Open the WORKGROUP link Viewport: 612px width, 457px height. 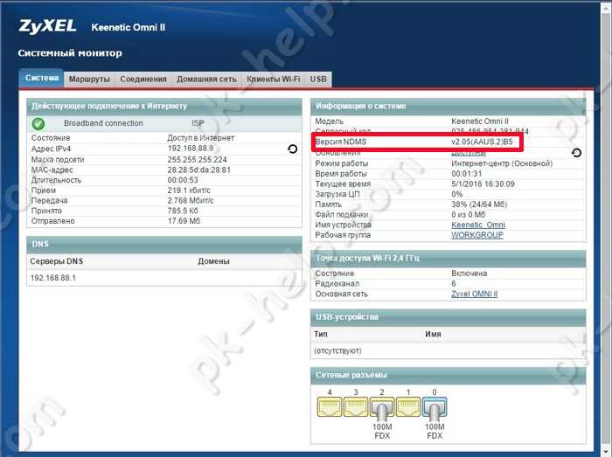pos(477,235)
